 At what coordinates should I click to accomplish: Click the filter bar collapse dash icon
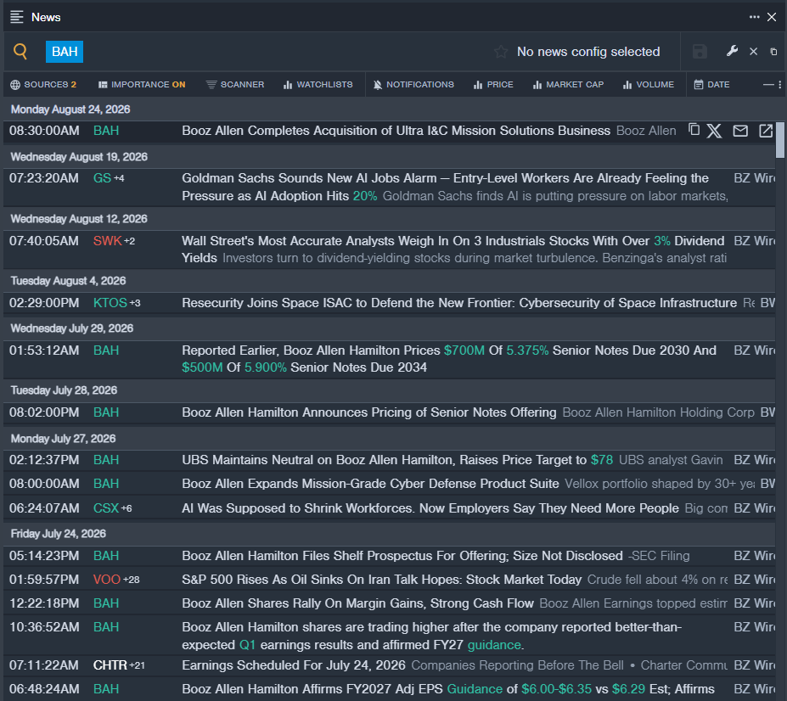point(768,85)
